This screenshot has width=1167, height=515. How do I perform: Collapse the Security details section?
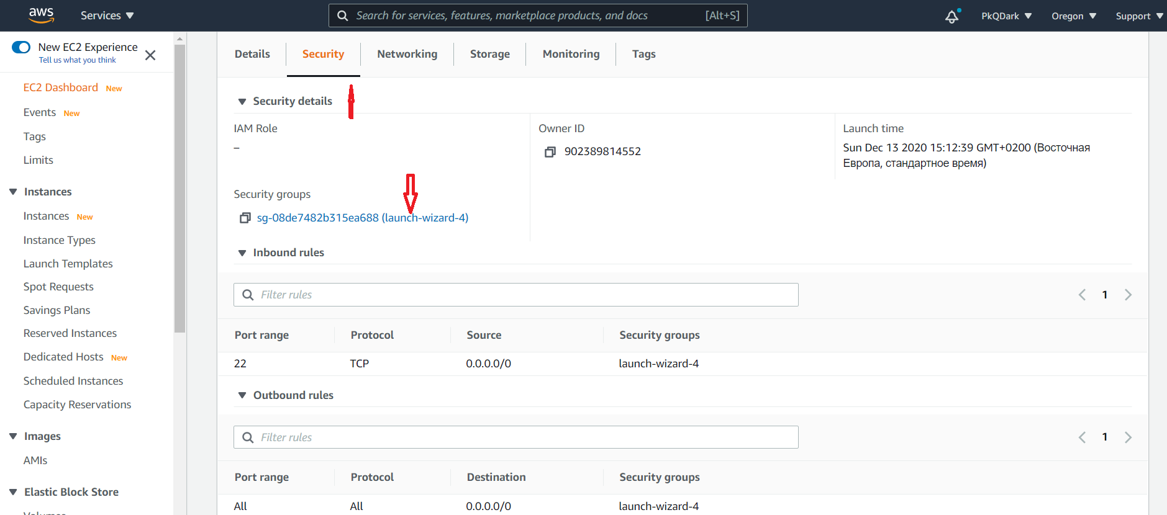242,102
